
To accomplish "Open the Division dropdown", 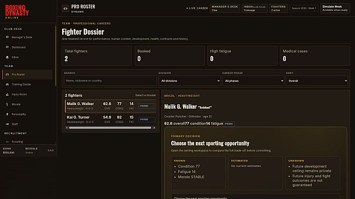I will pos(190,81).
